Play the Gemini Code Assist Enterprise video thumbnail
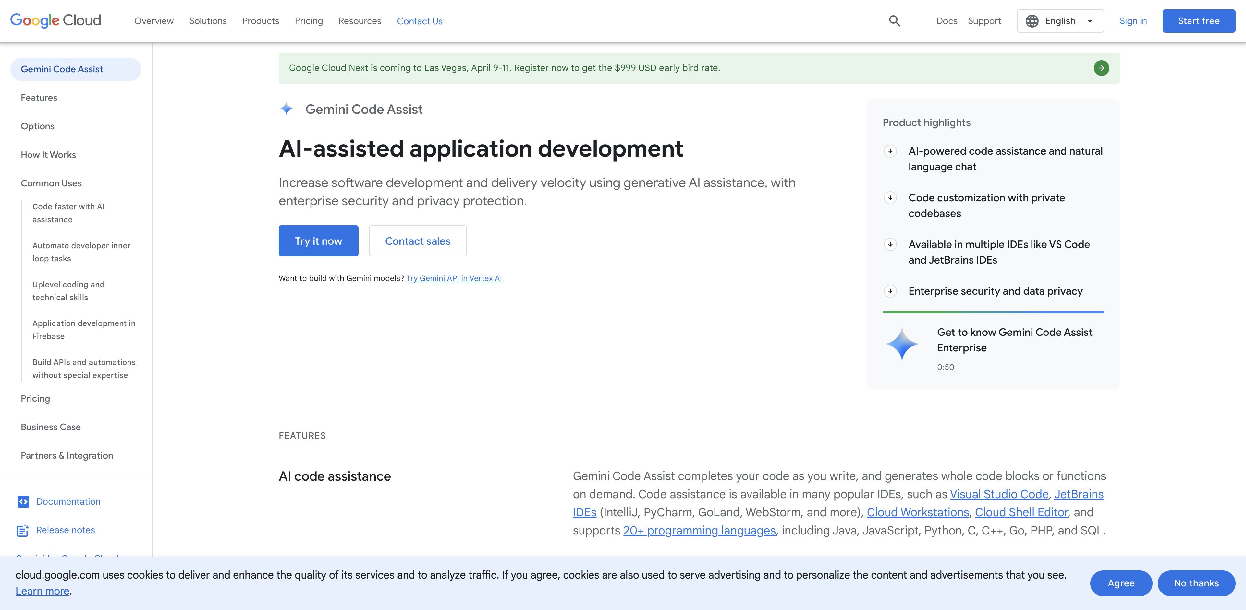 click(x=902, y=344)
